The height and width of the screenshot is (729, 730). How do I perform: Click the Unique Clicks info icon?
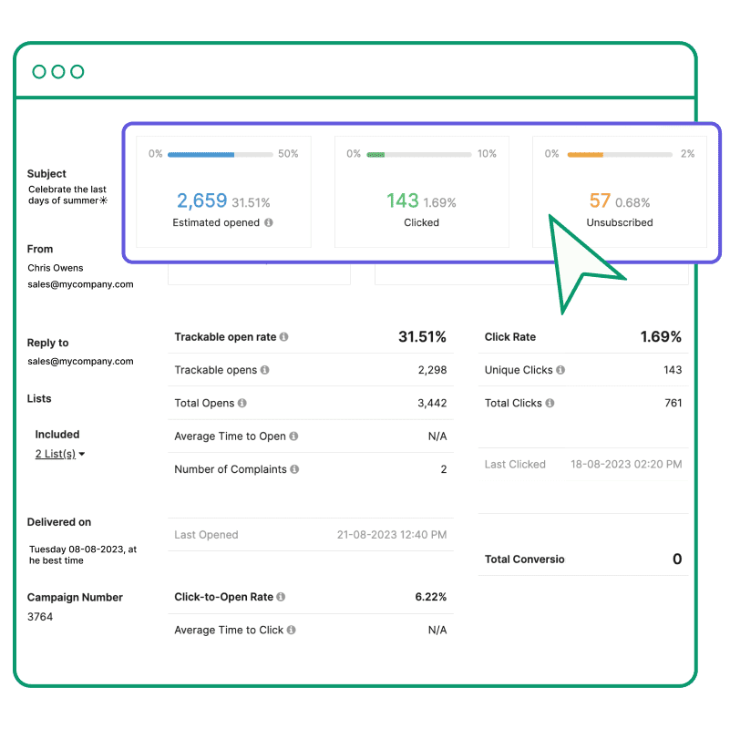(560, 369)
